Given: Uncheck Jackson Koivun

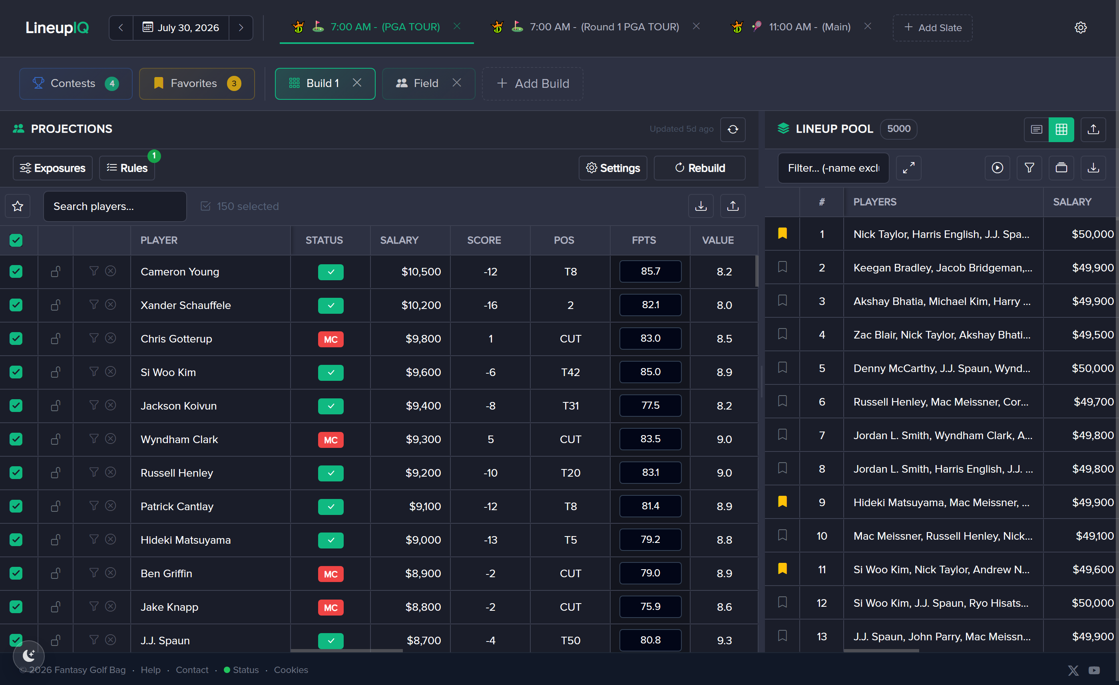Looking at the screenshot, I should [16, 406].
